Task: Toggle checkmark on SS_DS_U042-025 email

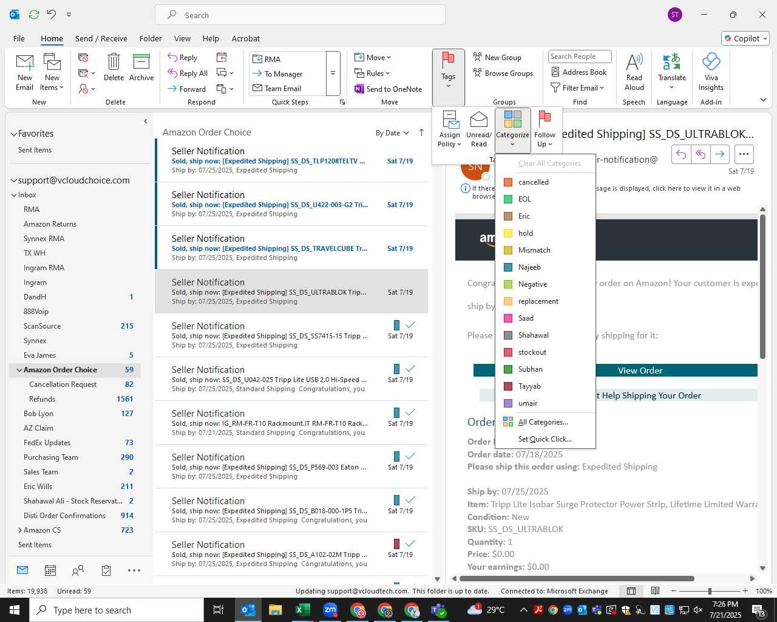Action: tap(410, 369)
